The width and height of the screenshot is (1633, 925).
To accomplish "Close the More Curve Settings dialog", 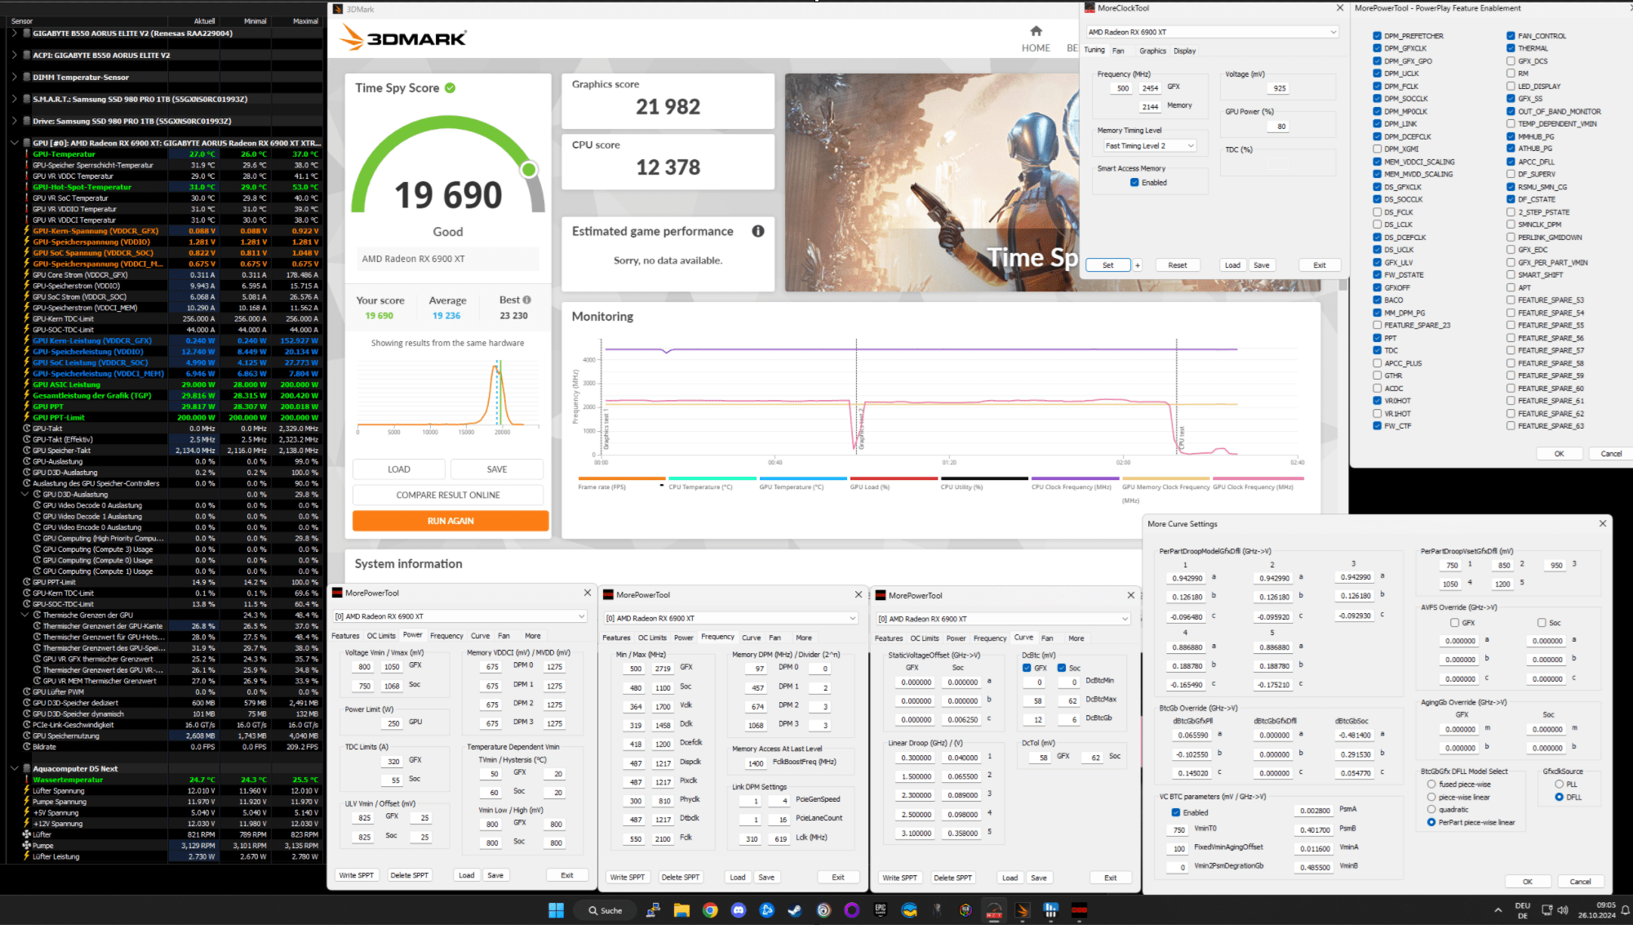I will pos(1602,523).
